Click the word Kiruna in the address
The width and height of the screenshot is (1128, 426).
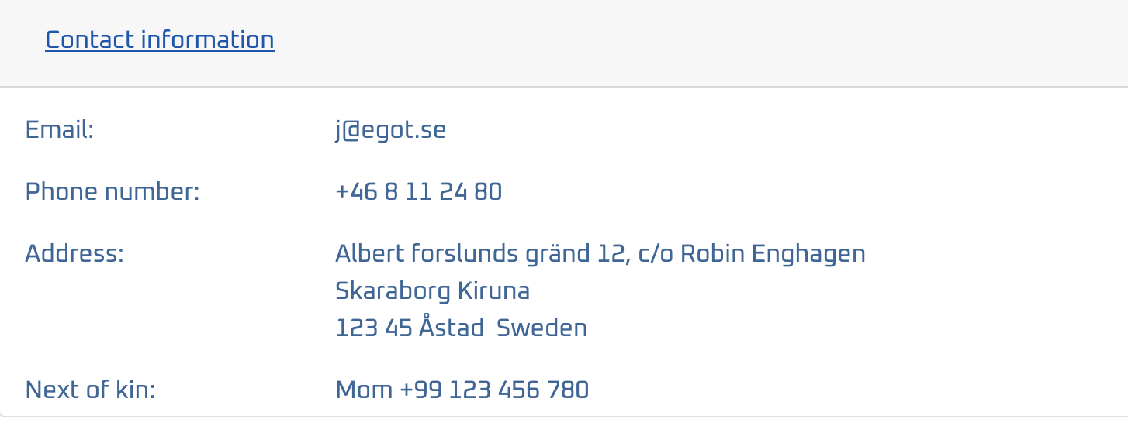pos(494,290)
